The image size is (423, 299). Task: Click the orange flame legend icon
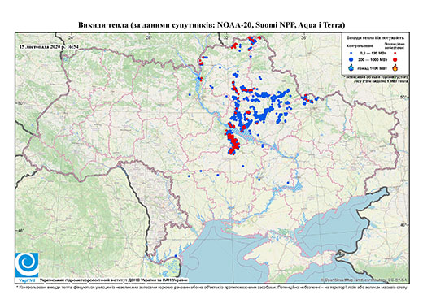pos(395,67)
